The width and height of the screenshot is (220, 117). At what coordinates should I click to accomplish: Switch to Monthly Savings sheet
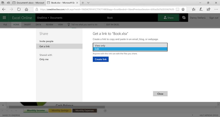pyautogui.click(x=60, y=111)
